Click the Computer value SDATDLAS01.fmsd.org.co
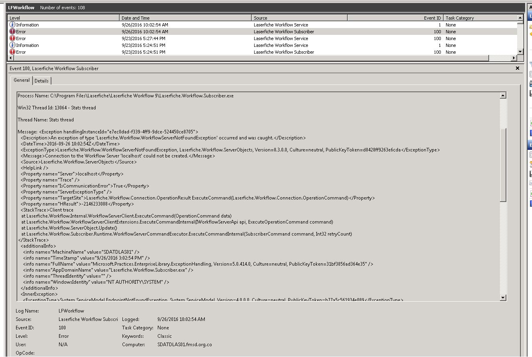The image size is (532, 357). pyautogui.click(x=185, y=345)
